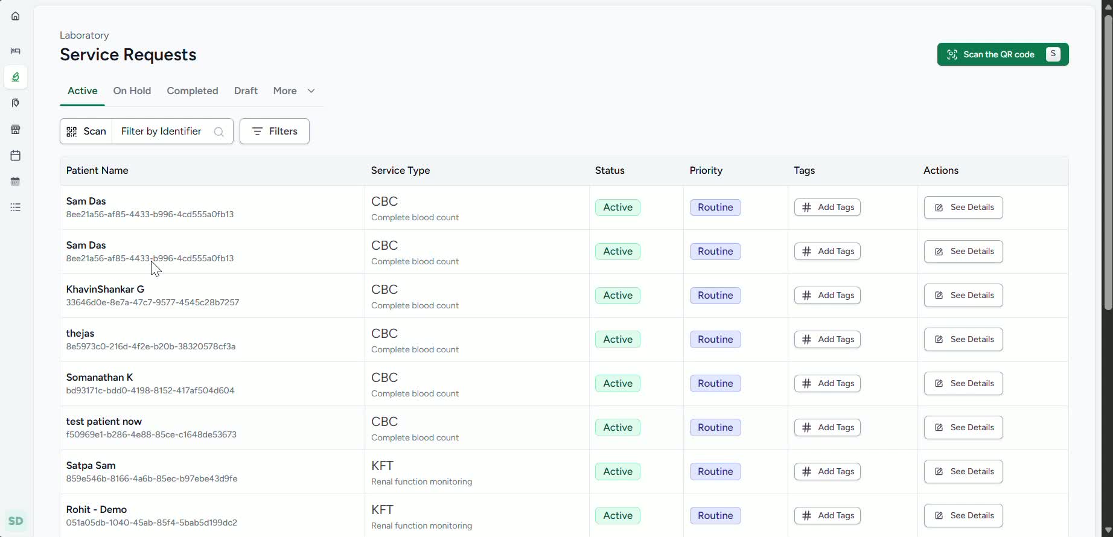The height and width of the screenshot is (537, 1113).
Task: Add Tags for KhavinShankar G
Action: (828, 296)
